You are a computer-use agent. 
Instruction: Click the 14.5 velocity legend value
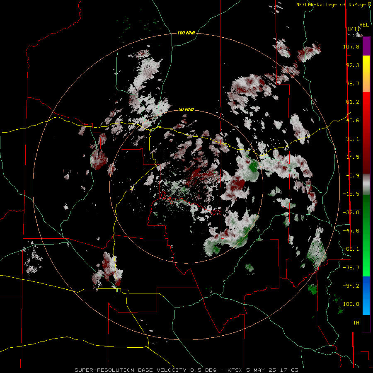(353, 157)
